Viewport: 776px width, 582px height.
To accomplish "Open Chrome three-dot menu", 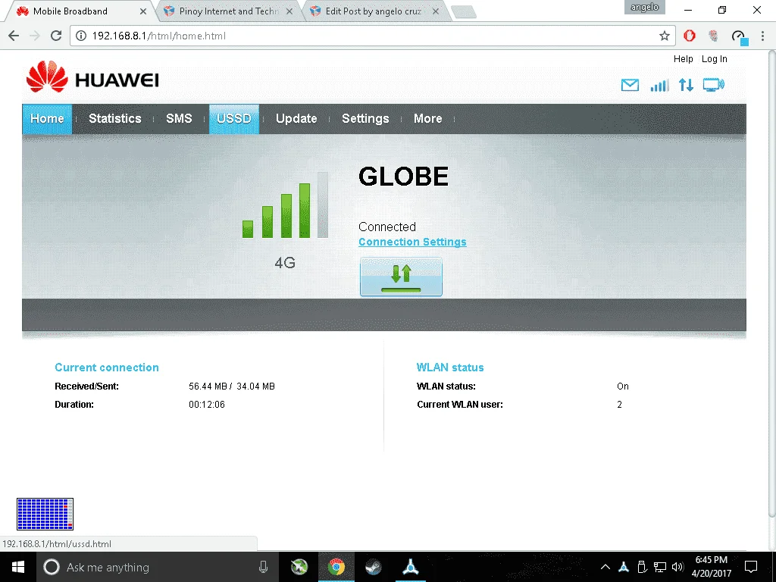I will point(762,36).
